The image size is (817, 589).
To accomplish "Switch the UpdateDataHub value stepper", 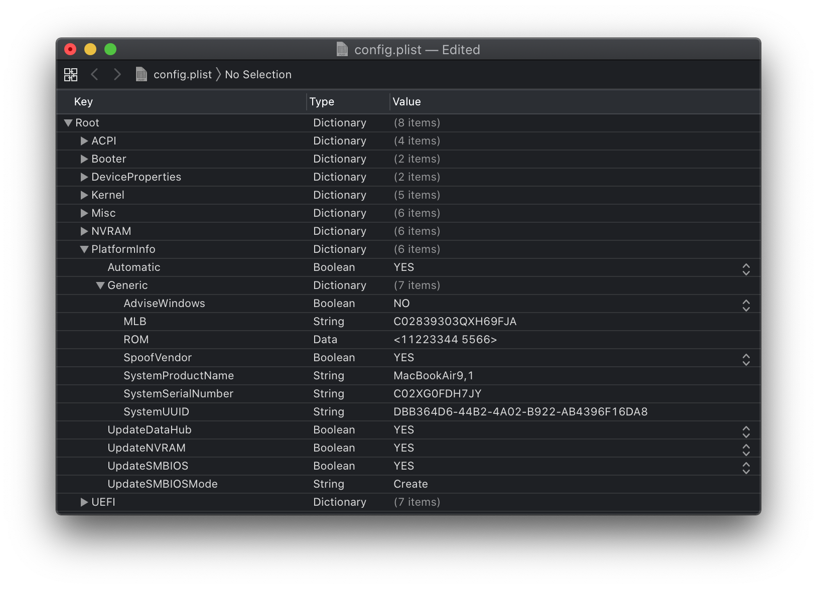I will [x=746, y=432].
